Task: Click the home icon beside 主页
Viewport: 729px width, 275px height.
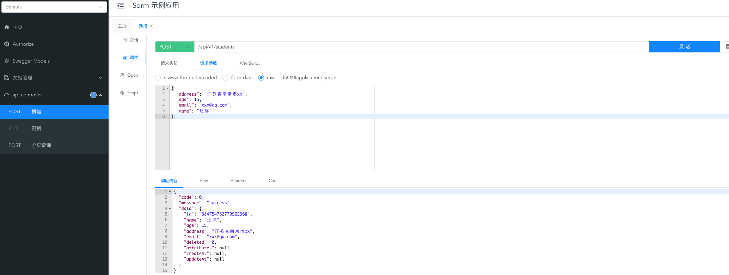Action: (x=7, y=27)
